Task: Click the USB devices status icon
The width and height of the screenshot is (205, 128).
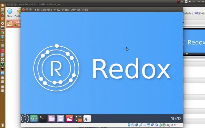Action: point(141,125)
